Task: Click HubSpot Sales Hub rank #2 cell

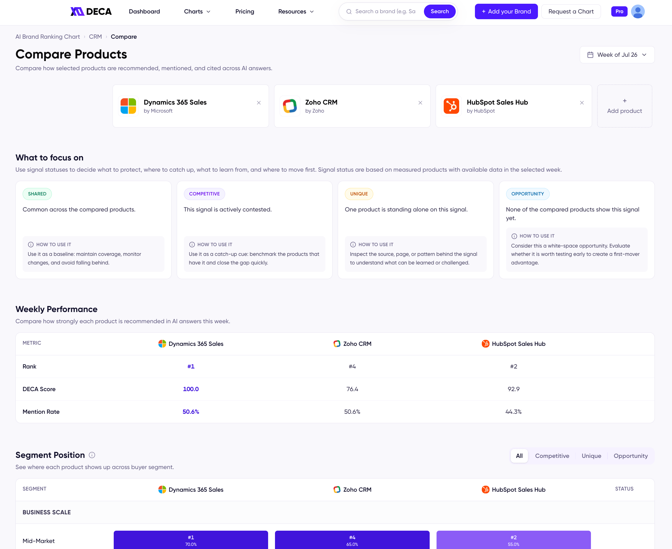Action: tap(514, 366)
